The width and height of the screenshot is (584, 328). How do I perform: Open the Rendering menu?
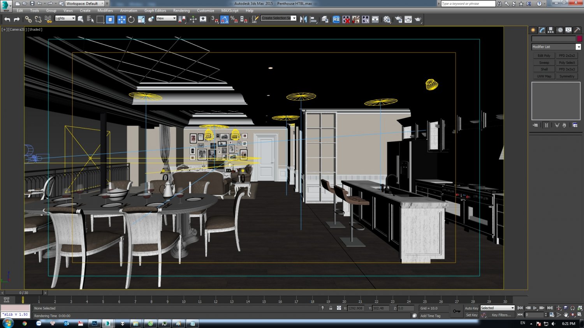[x=181, y=10]
